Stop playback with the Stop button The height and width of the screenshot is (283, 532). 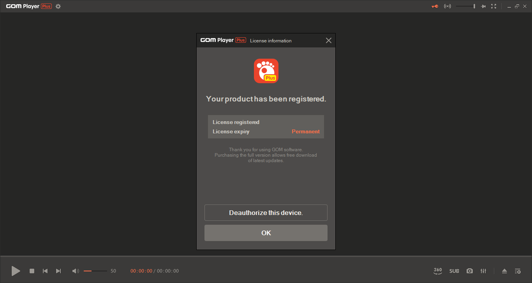tap(32, 271)
